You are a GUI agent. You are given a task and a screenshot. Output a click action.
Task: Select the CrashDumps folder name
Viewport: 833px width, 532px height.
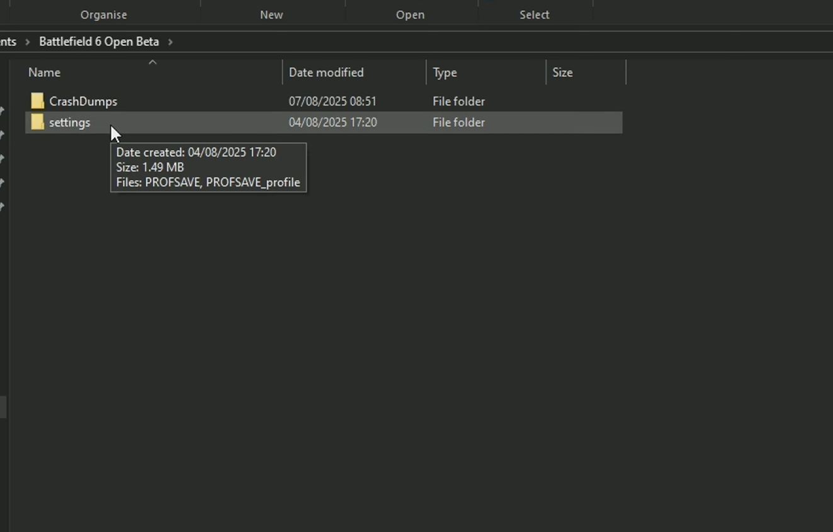pos(83,101)
